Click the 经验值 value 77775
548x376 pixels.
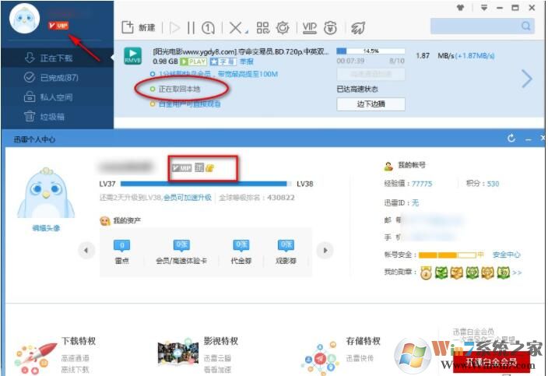pos(422,184)
